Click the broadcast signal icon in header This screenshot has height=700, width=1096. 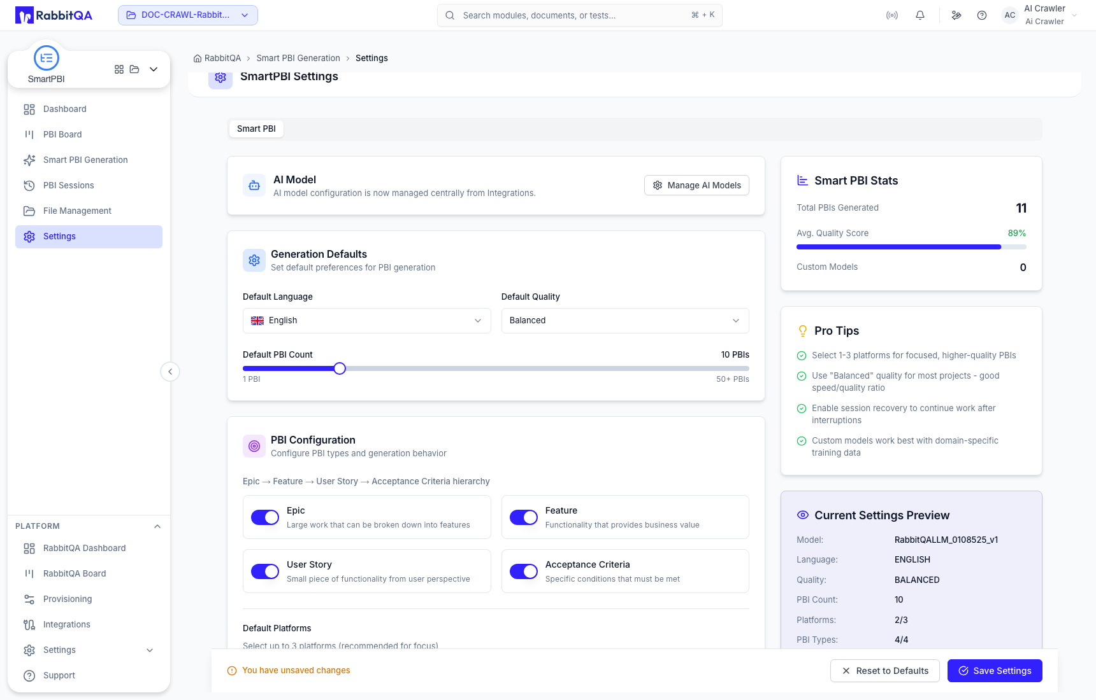892,15
